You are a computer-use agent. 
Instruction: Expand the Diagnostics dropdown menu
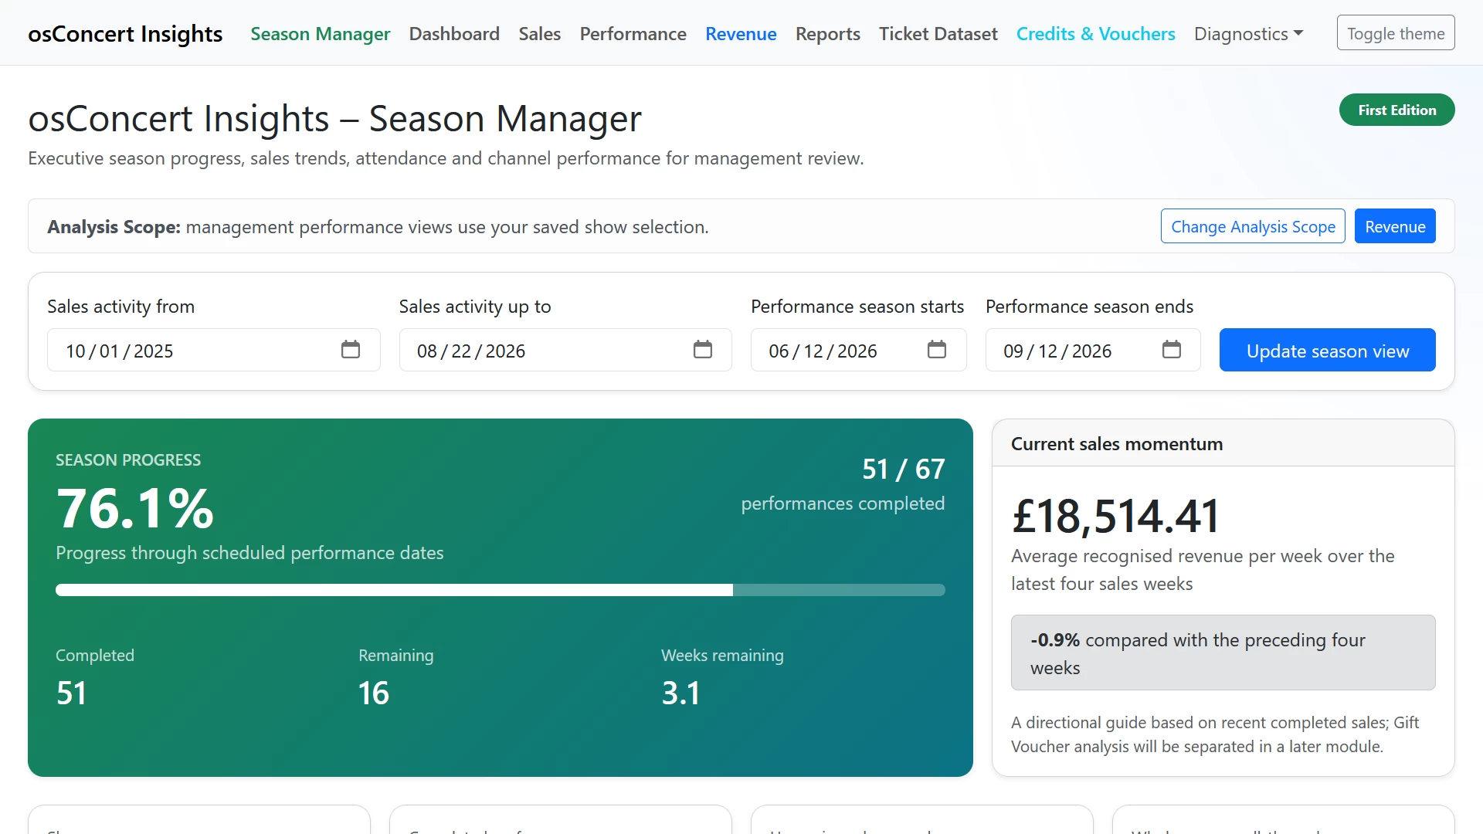[x=1248, y=34]
